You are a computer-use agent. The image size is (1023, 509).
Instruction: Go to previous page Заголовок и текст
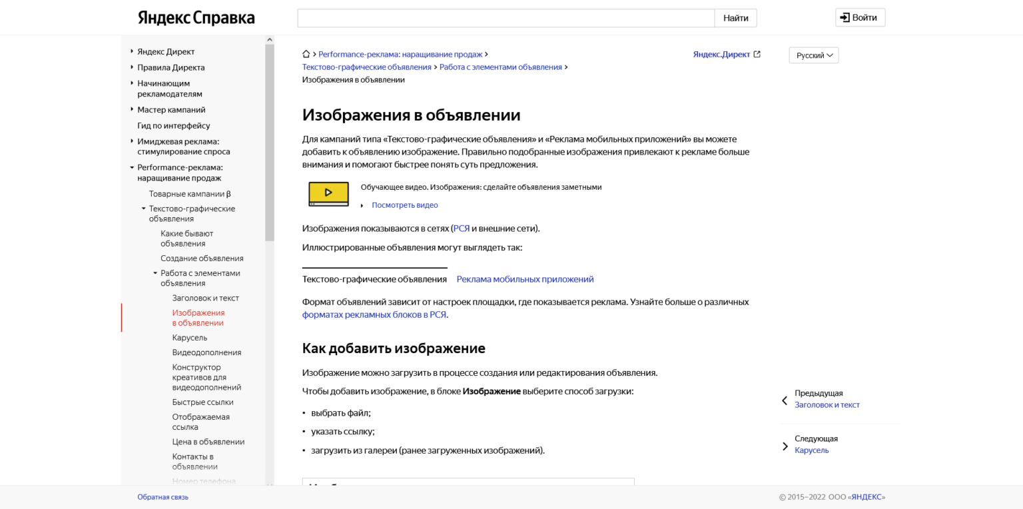coord(827,405)
